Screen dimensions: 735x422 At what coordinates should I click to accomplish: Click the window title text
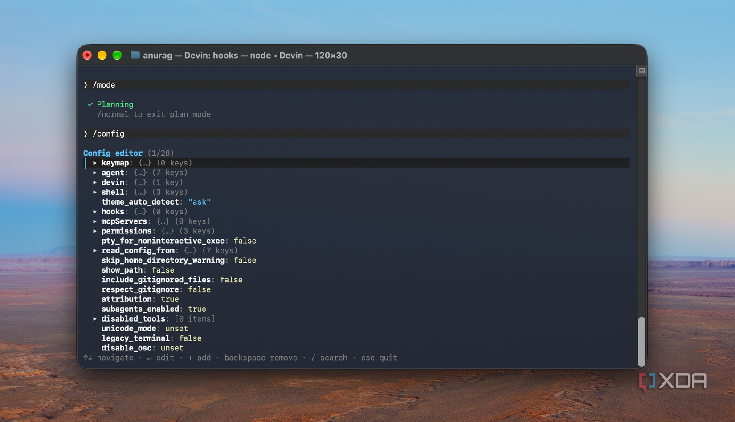[245, 56]
